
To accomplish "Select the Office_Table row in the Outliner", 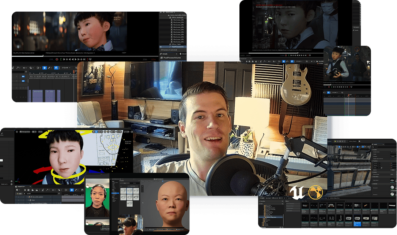I will point(174,44).
